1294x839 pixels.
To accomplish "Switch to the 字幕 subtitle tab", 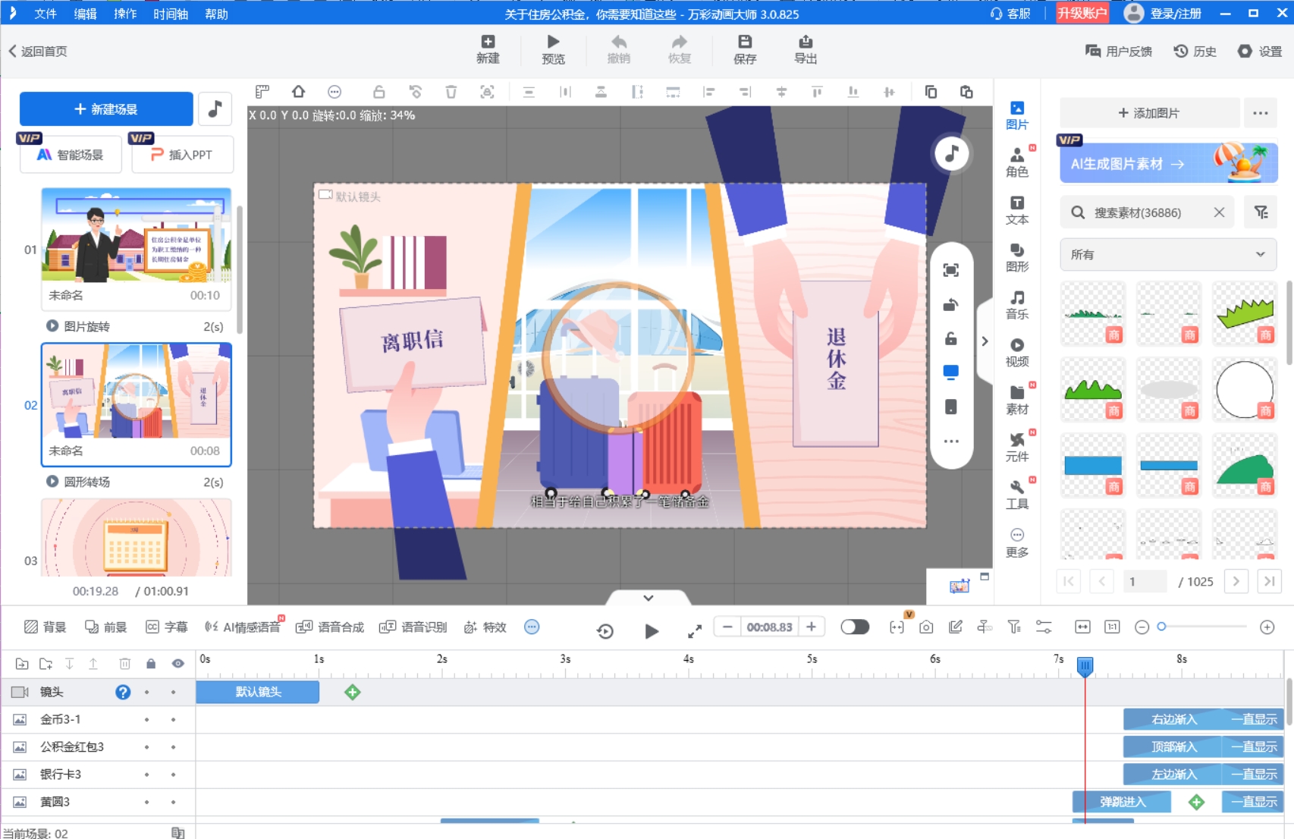I will coord(167,627).
